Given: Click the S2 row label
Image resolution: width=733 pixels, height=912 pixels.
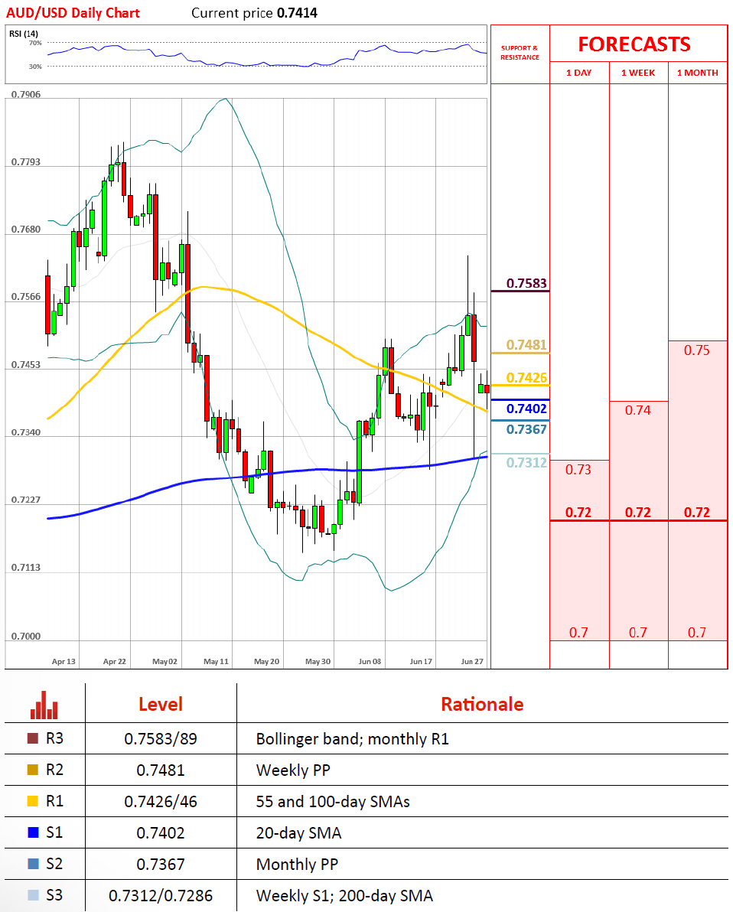Looking at the screenshot, I should (x=54, y=865).
